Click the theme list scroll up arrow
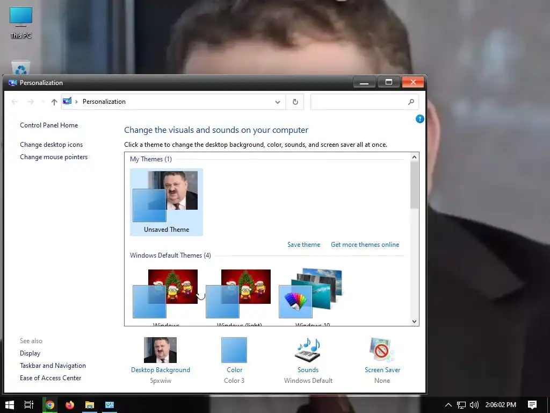 coord(414,157)
